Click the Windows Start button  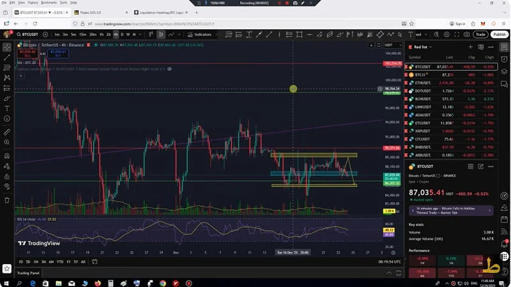coord(7,283)
